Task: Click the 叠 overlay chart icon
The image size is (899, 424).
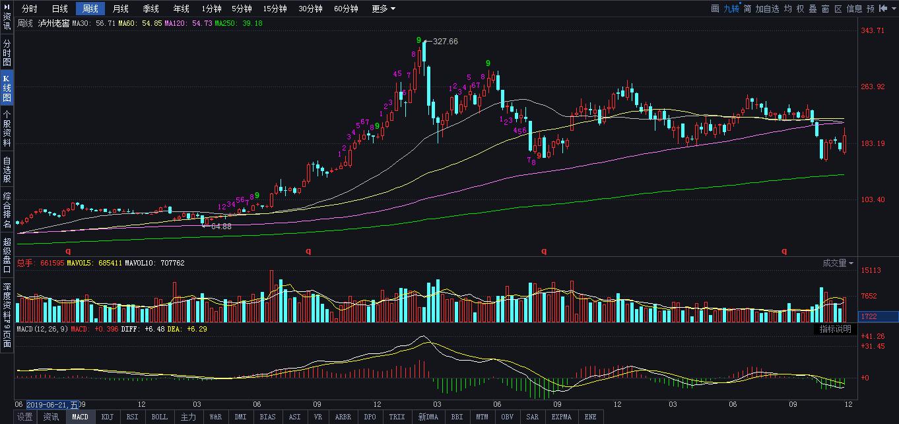Action: click(x=813, y=9)
